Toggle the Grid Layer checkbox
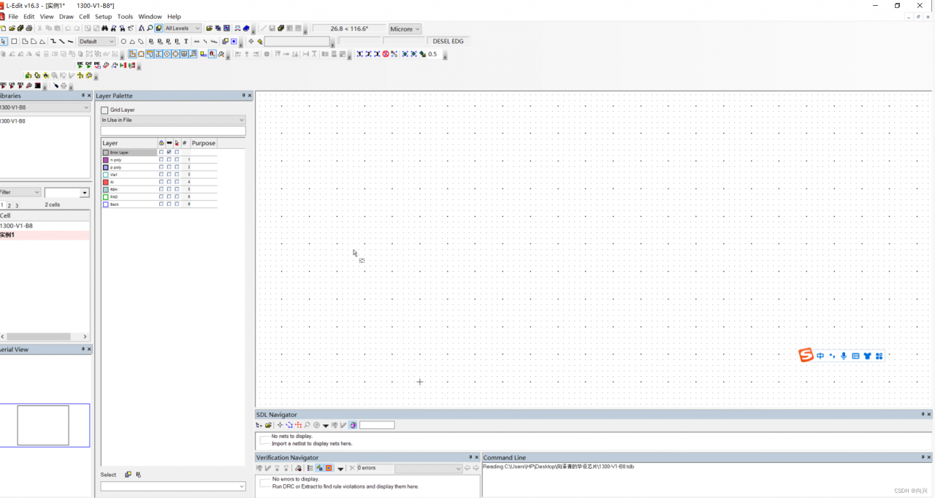Screen dimensions: 935x498 pyautogui.click(x=104, y=110)
